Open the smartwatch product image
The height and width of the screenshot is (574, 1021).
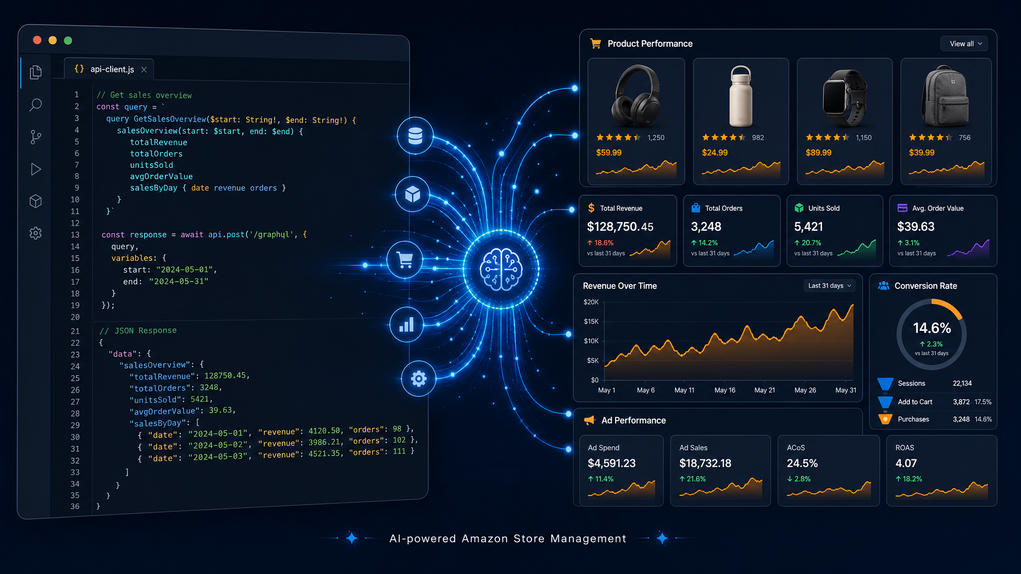point(845,98)
